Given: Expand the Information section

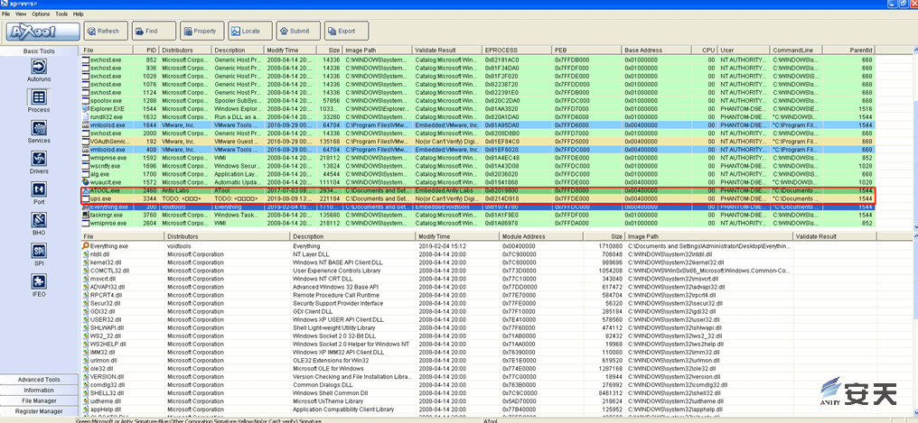Looking at the screenshot, I should pyautogui.click(x=39, y=391).
